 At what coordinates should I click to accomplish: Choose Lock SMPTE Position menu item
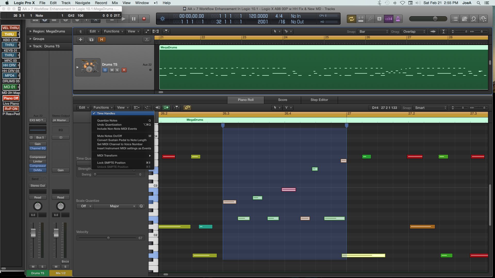(122, 163)
